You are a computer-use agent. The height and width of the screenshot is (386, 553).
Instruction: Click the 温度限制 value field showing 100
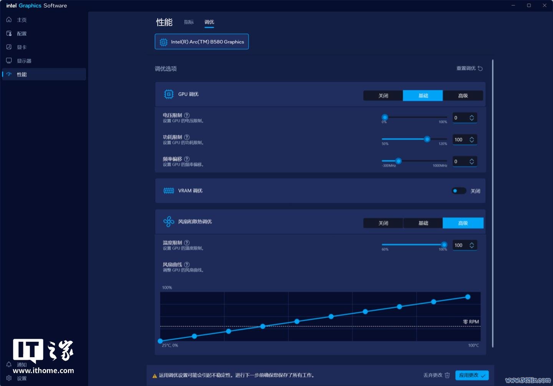coord(464,245)
